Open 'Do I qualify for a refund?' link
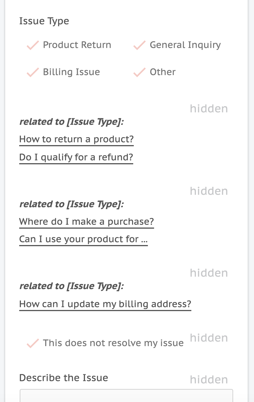 pyautogui.click(x=76, y=158)
